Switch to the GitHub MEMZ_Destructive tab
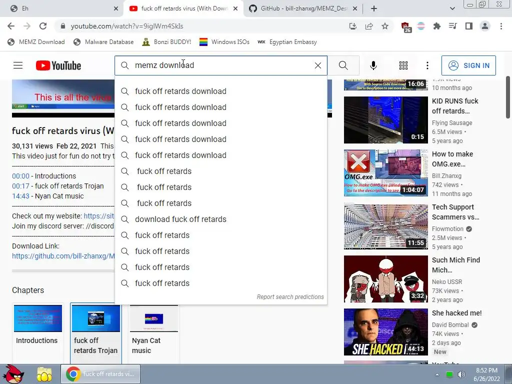The width and height of the screenshot is (512, 384). pyautogui.click(x=303, y=8)
